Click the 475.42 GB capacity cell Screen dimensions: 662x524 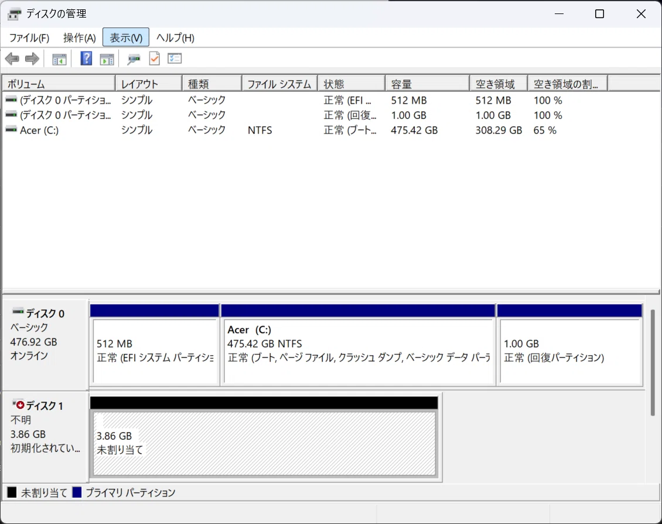click(414, 131)
